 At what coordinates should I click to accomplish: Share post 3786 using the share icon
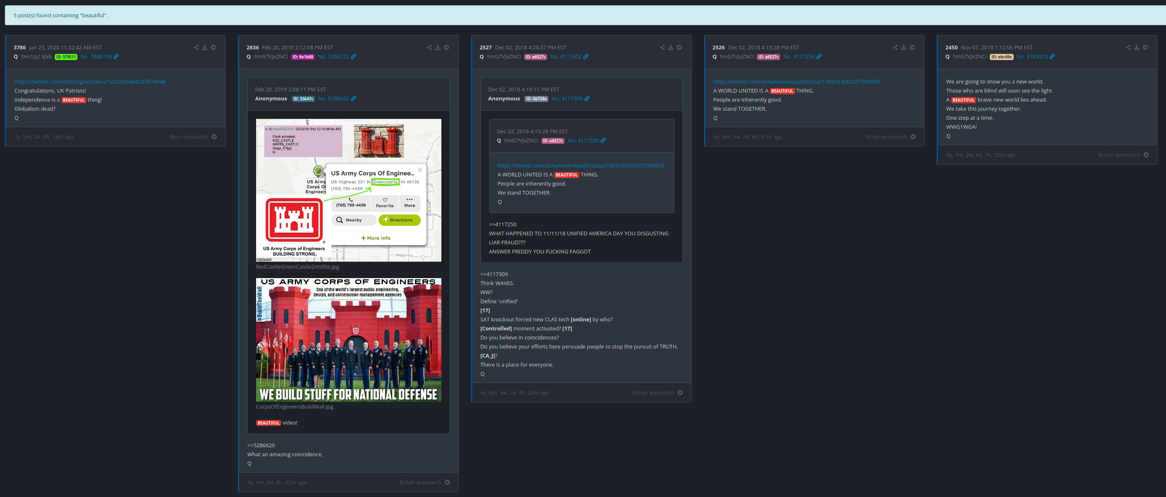[196, 47]
